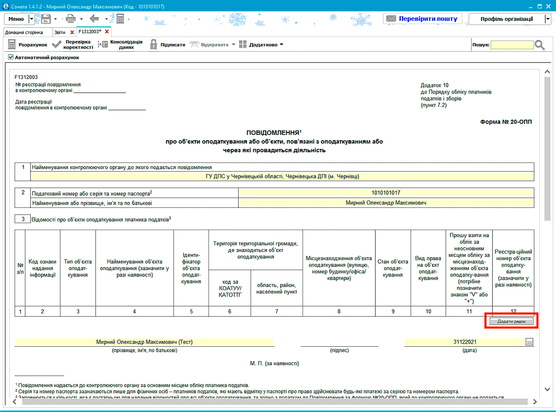Expand Профіль організації dropdown arrow

(548, 19)
